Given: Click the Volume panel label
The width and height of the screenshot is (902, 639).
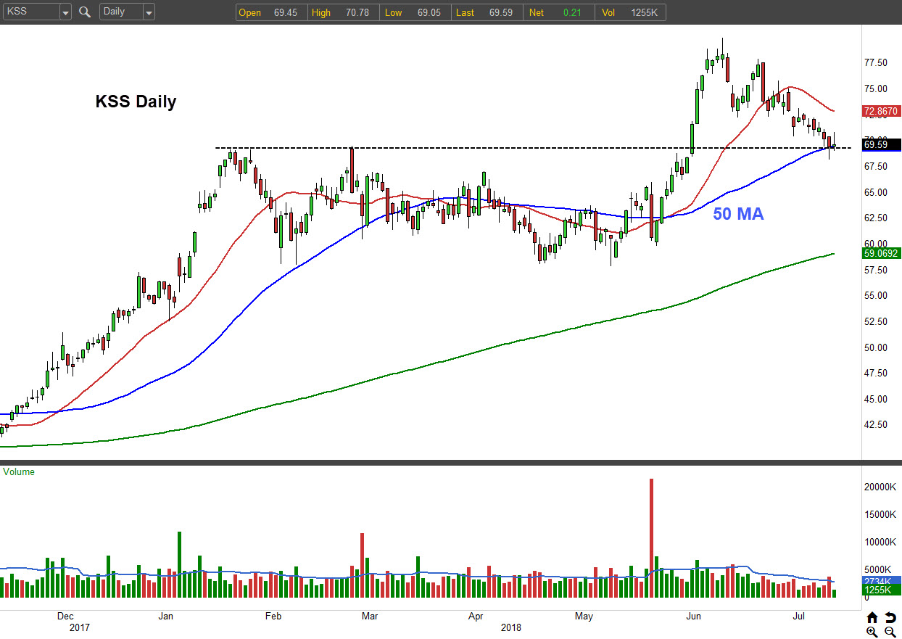Looking at the screenshot, I should [19, 471].
